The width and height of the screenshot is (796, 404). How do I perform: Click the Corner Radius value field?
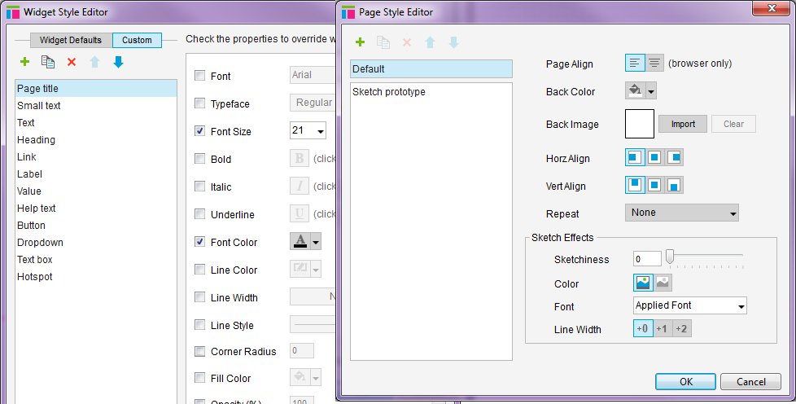(301, 350)
